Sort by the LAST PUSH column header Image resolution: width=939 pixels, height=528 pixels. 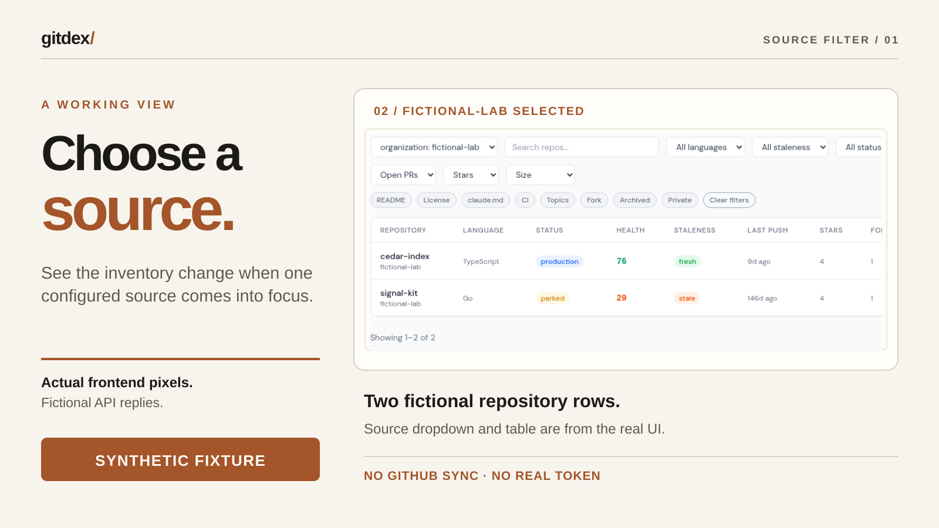[767, 231]
